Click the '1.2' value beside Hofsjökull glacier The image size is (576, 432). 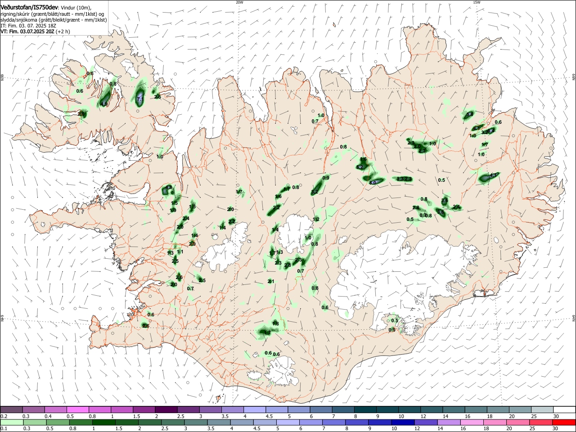pyautogui.click(x=316, y=220)
